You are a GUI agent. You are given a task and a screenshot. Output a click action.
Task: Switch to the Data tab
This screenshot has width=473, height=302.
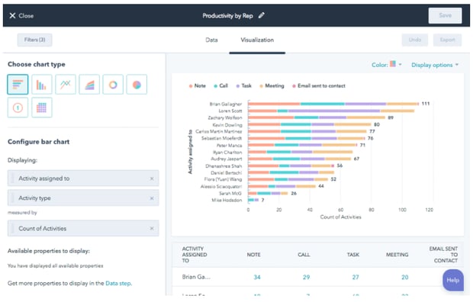[211, 40]
